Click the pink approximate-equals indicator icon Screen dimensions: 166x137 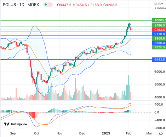coord(50,5)
